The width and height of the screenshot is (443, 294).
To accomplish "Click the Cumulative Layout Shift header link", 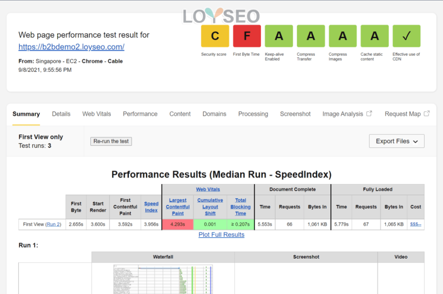I will click(210, 207).
